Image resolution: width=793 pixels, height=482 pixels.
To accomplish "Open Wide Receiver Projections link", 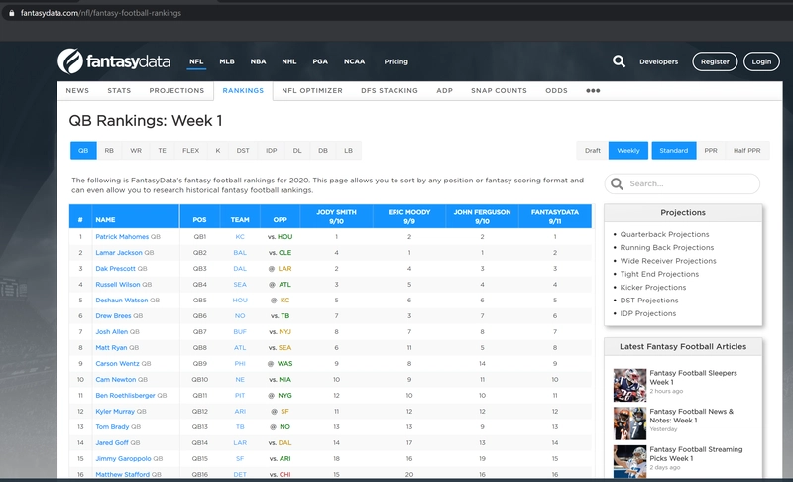I will coord(668,261).
